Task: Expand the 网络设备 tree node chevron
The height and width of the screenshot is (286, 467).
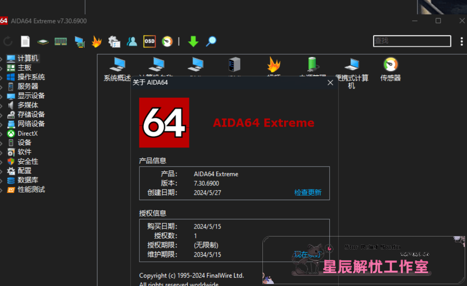Action: (x=2, y=124)
